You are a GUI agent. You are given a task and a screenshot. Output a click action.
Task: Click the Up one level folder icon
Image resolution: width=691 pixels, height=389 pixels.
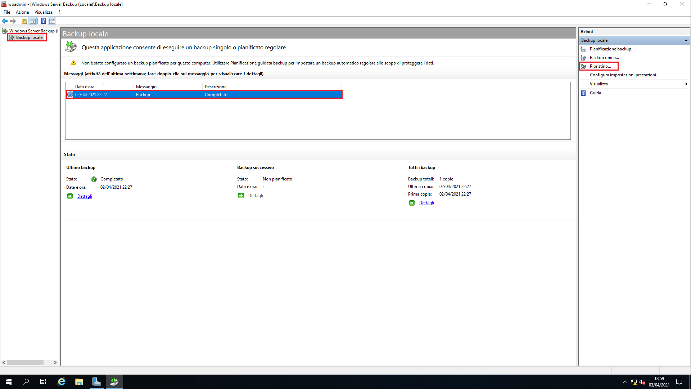24,21
